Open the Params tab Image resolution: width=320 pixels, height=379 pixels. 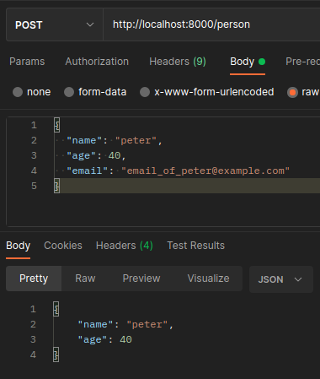(x=27, y=62)
